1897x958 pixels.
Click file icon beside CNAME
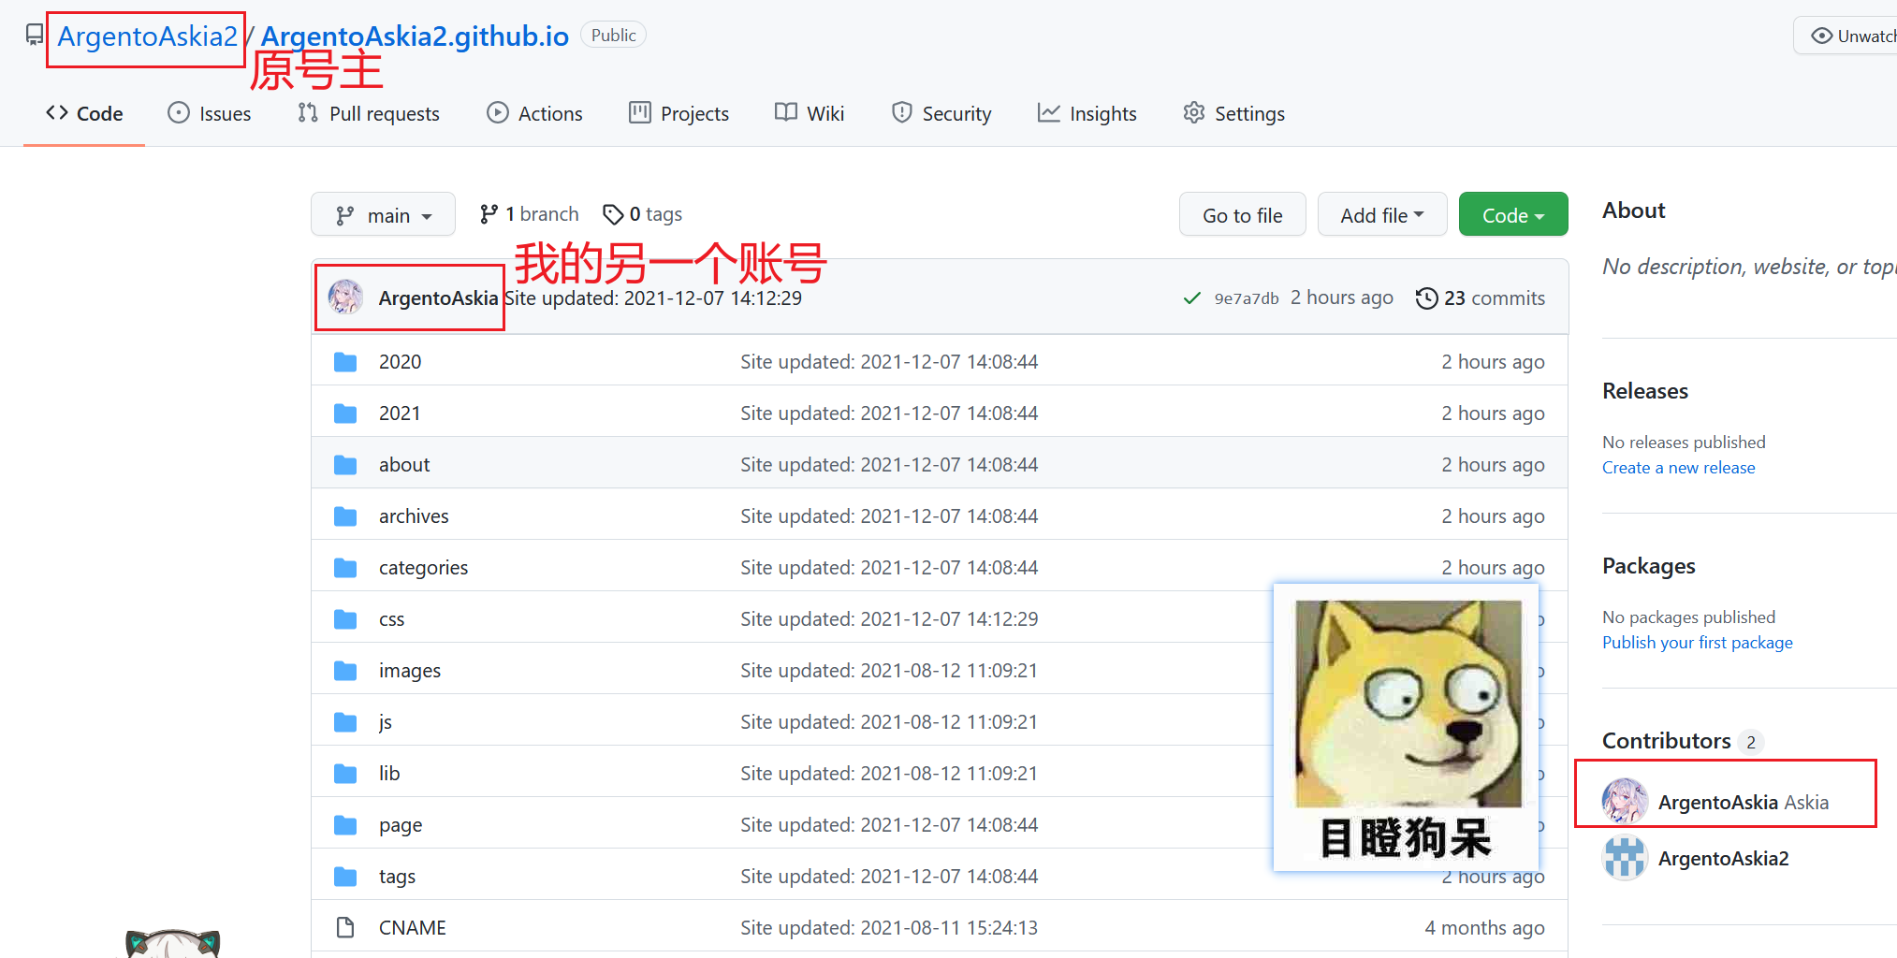point(345,928)
